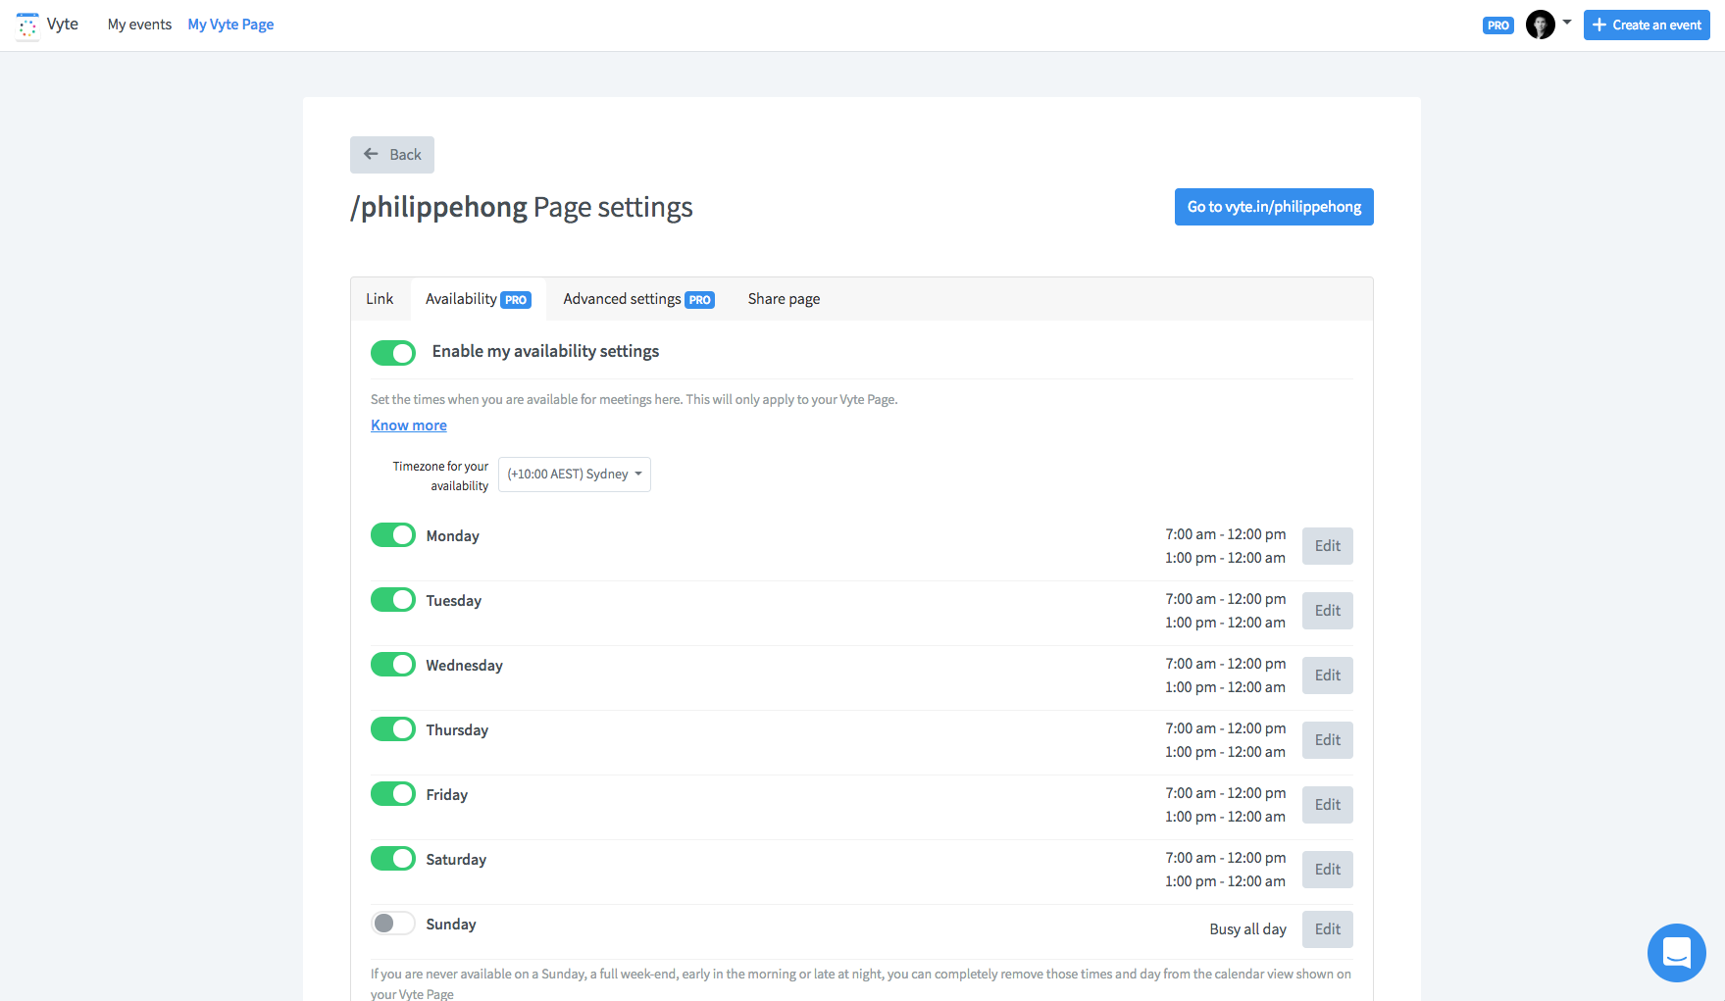Follow the Know more link
Image resolution: width=1725 pixels, height=1001 pixels.
(x=409, y=425)
